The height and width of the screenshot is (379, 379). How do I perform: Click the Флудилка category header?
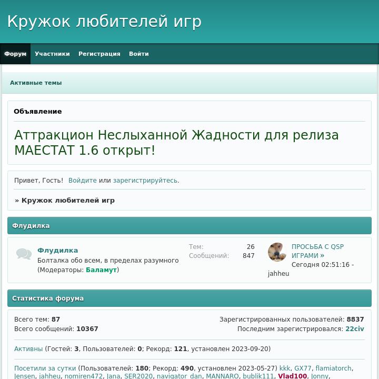tap(189, 225)
